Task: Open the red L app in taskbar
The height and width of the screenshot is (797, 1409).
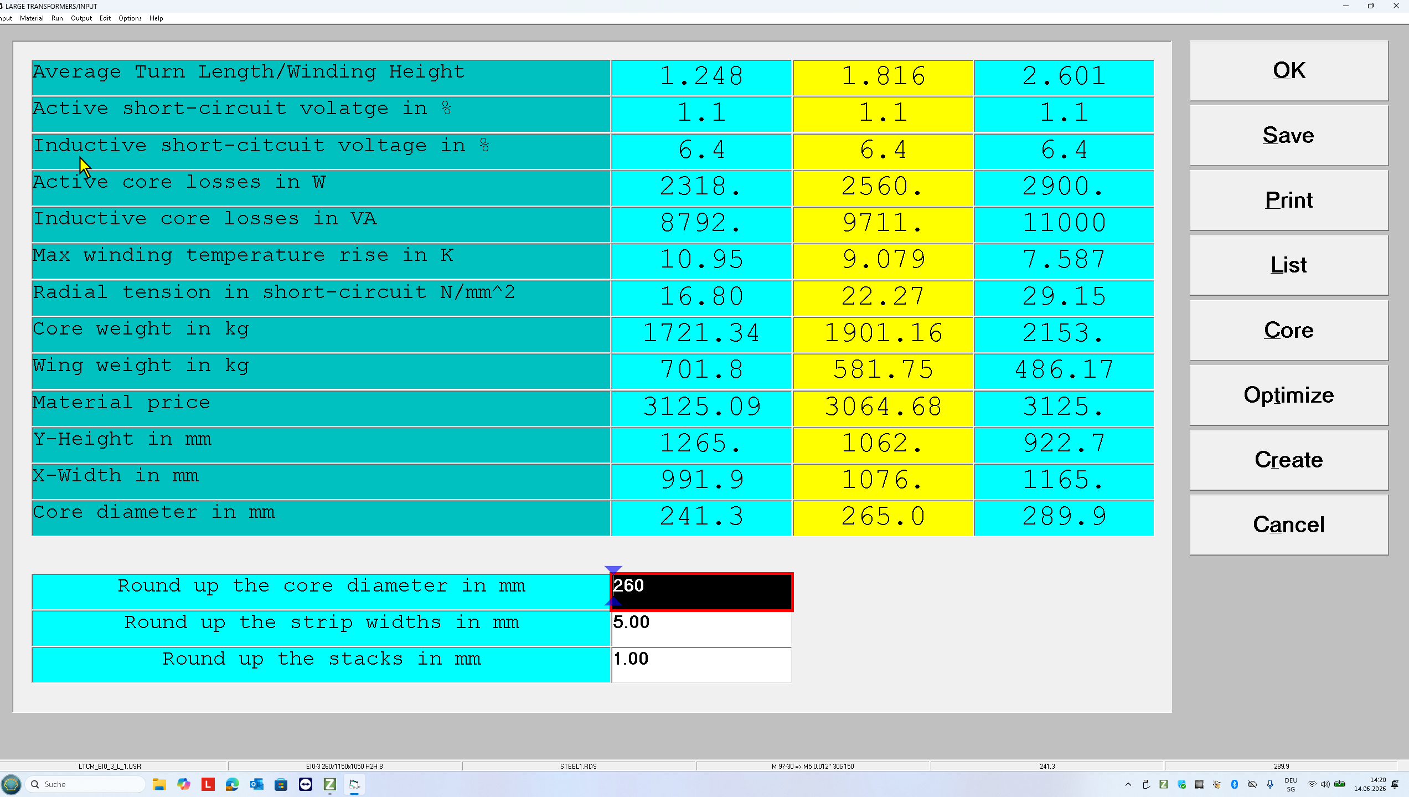Action: 208,784
